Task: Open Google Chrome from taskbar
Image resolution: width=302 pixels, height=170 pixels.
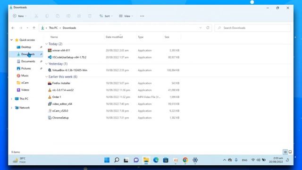Action: pos(185,160)
